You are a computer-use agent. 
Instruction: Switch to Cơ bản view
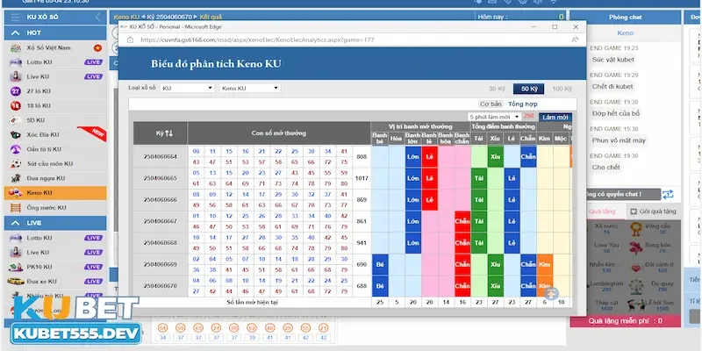[x=491, y=104]
